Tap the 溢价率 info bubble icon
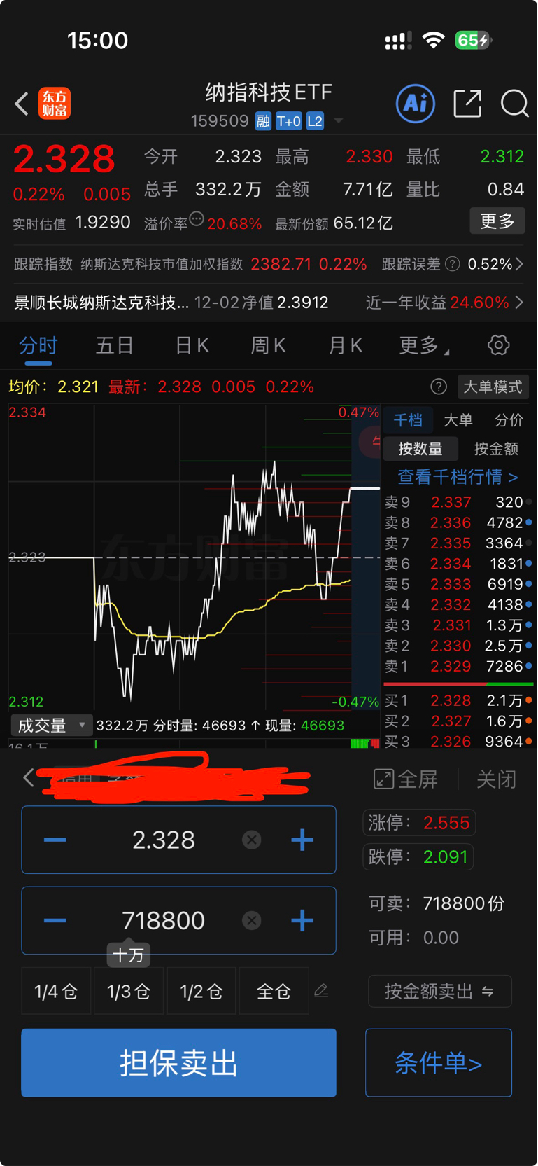This screenshot has width=538, height=1166. coord(197,219)
